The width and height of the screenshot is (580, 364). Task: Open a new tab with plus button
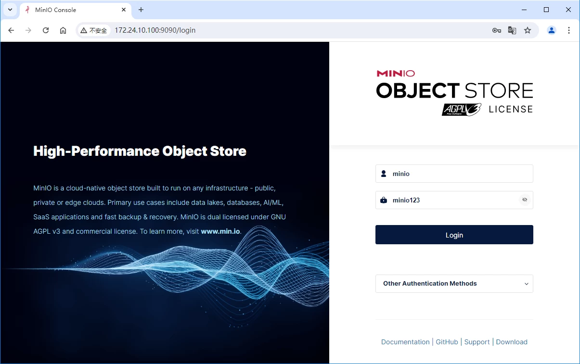141,10
